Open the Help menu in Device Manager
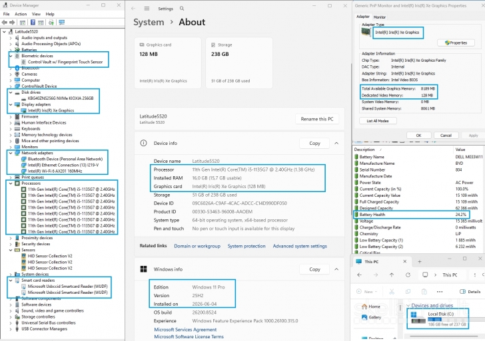The height and width of the screenshot is (341, 485). [50, 14]
